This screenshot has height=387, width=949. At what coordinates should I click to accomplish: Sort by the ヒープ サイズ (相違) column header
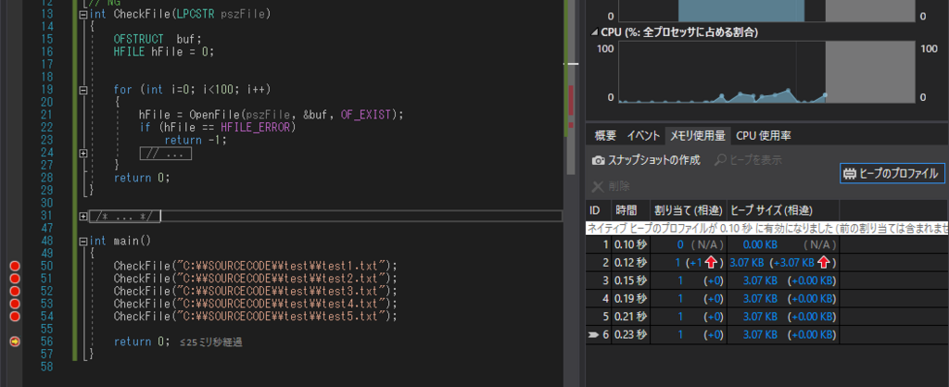coord(782,210)
